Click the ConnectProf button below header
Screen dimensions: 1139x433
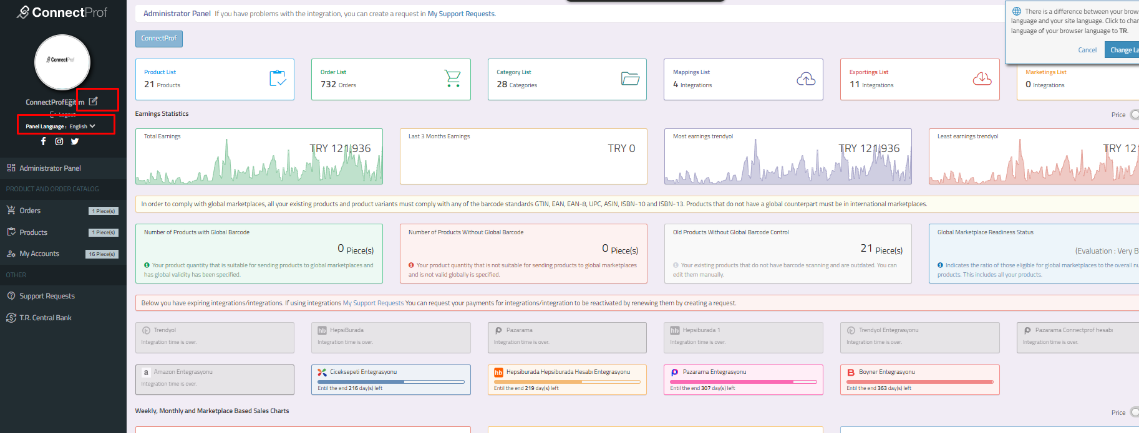point(158,39)
